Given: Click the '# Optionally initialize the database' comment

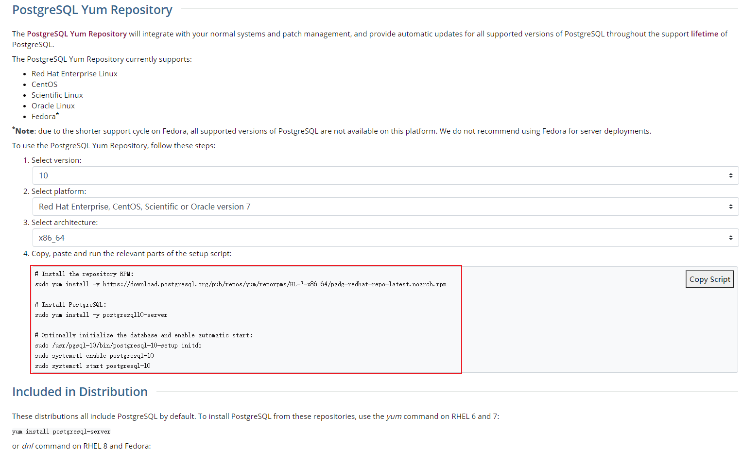Looking at the screenshot, I should click(144, 335).
